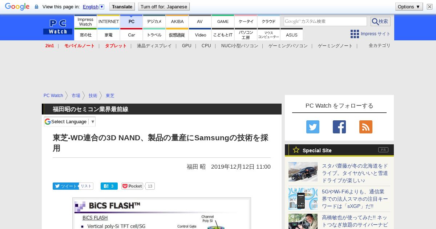Click the 東芝 breadcrumb link
Screen dimensions: 436x229
110,96
